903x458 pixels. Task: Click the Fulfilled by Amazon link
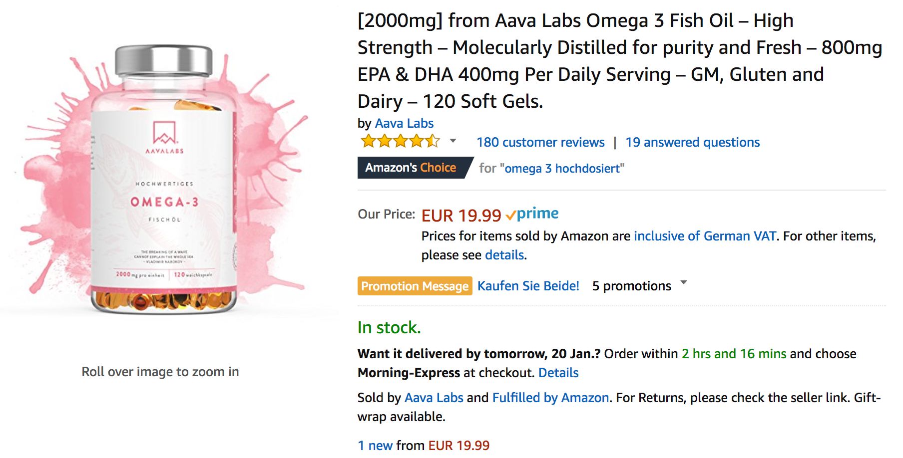tap(550, 398)
